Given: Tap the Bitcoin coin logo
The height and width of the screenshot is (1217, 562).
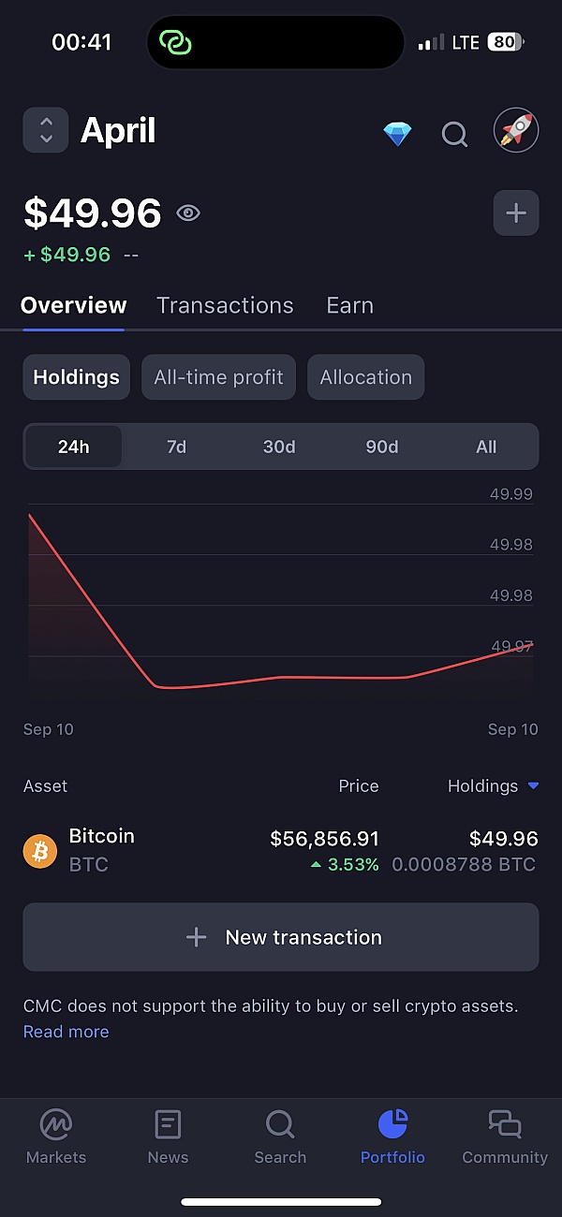Looking at the screenshot, I should click(x=40, y=851).
